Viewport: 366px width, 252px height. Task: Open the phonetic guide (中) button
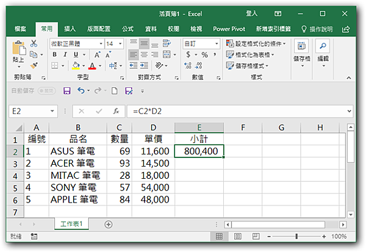click(113, 66)
